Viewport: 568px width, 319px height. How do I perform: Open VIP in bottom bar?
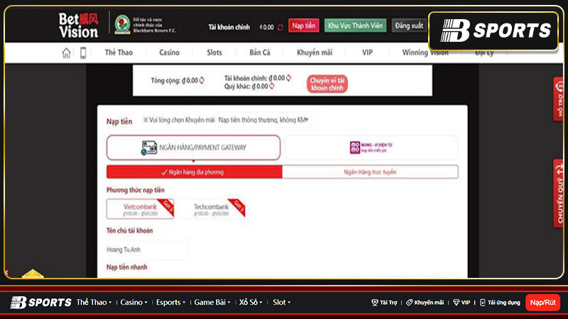[x=462, y=303]
